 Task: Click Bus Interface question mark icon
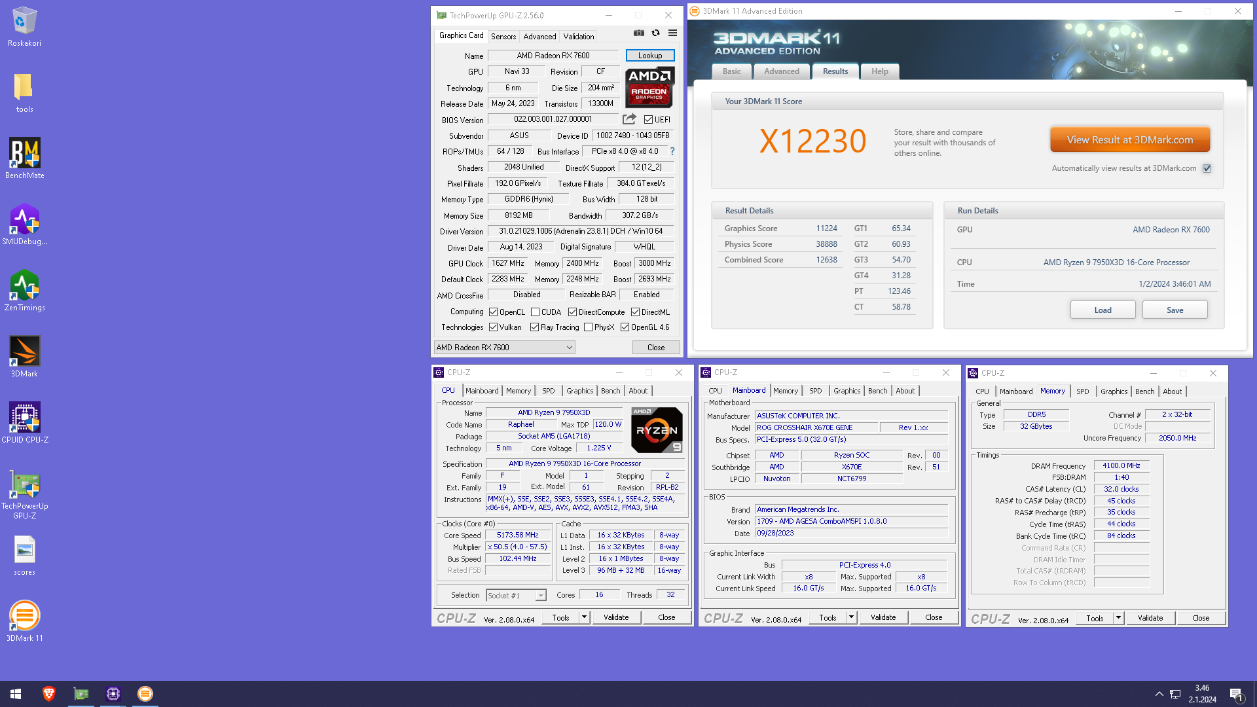(672, 151)
